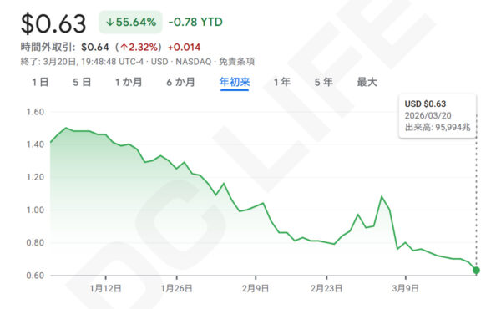Click the +0.014 after-hours change value
Viewport: 501px width, 309px height.
tap(184, 48)
